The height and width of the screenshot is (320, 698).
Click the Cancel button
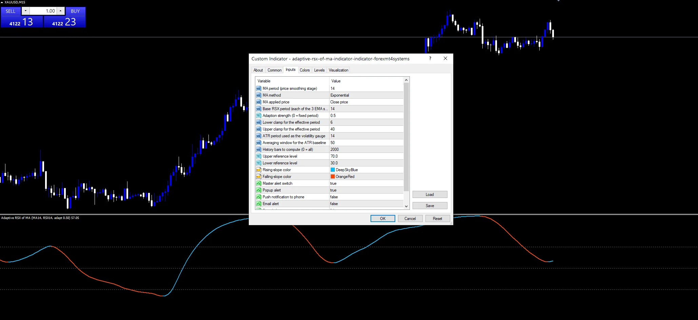(410, 219)
